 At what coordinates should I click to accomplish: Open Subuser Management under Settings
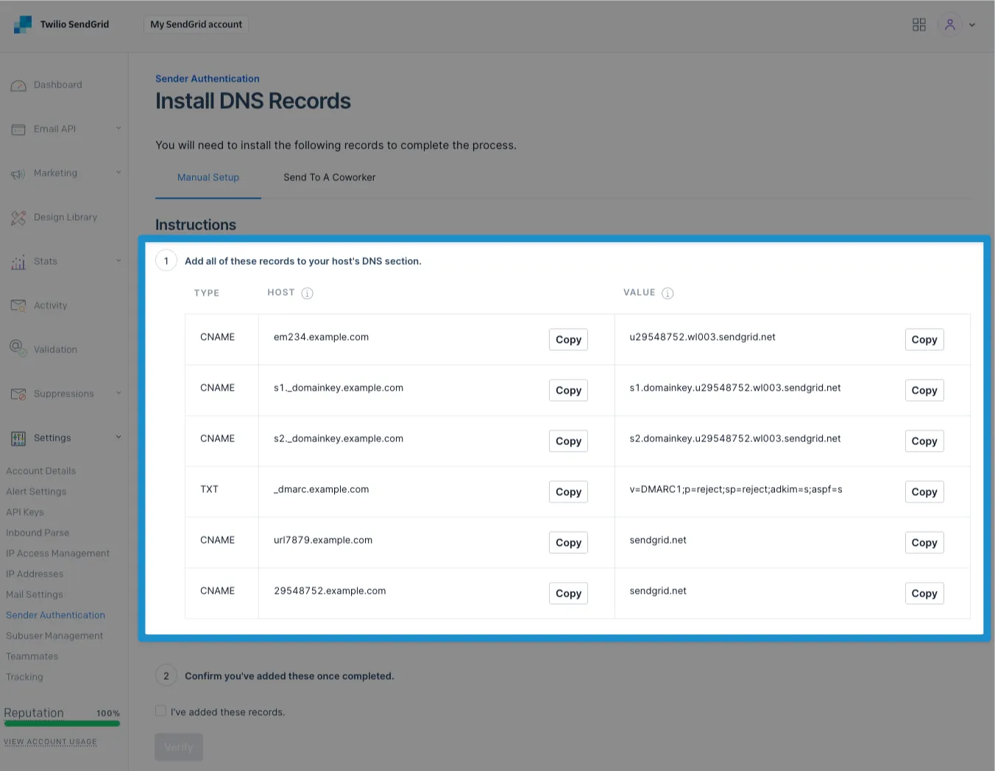[54, 636]
